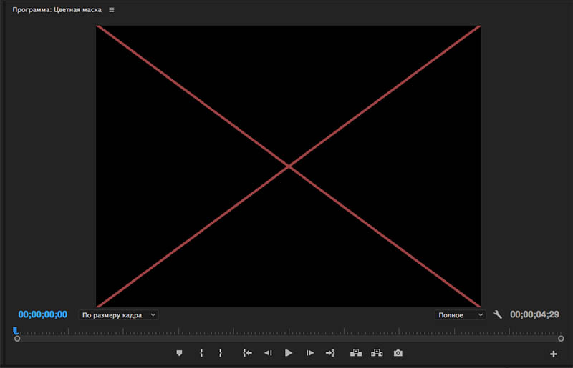Screen dimensions: 573x368
Task: Start playback with the Play button
Action: (289, 353)
